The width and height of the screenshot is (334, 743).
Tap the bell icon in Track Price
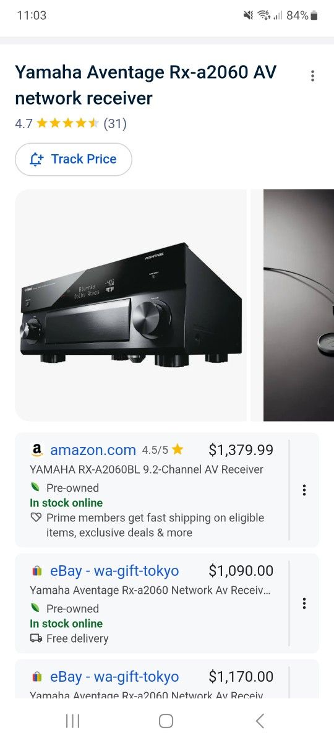click(36, 159)
